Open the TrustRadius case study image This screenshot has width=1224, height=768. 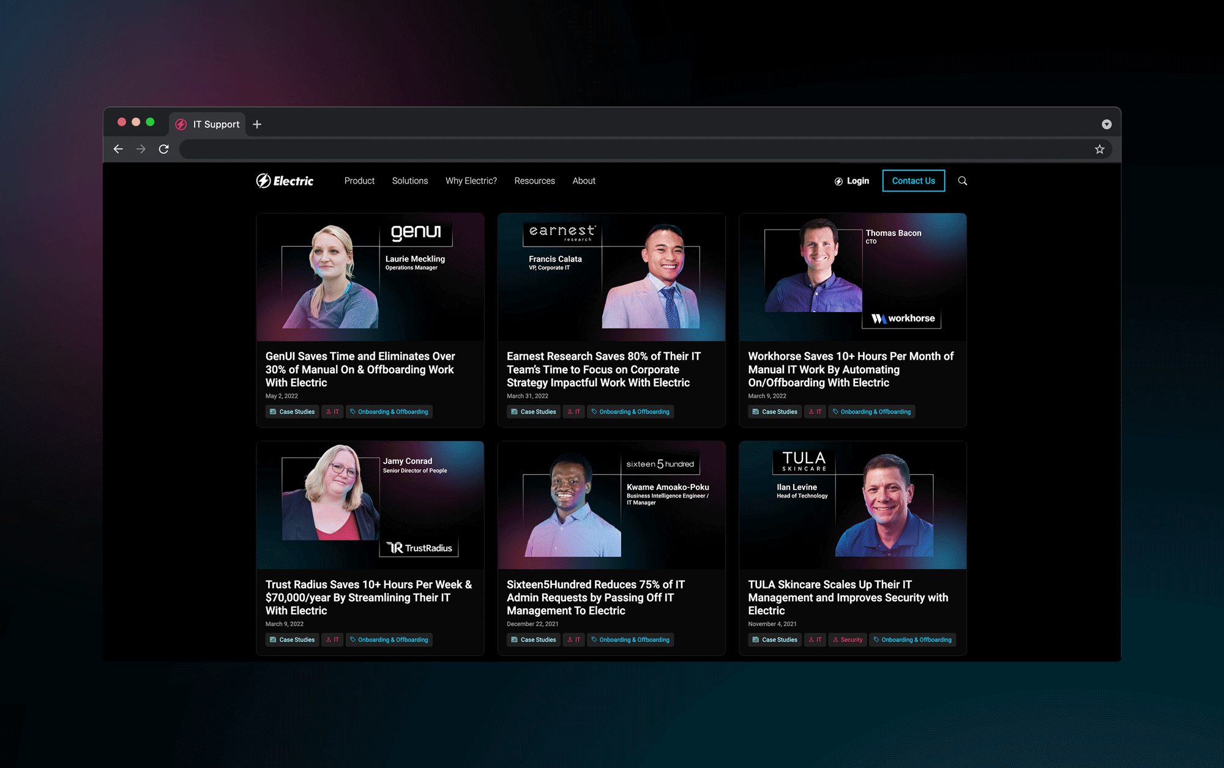[x=370, y=505]
